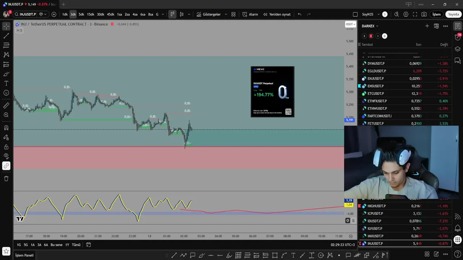Select the brush drawing tool
Viewport: 463px width, 260px height.
(x=6, y=74)
